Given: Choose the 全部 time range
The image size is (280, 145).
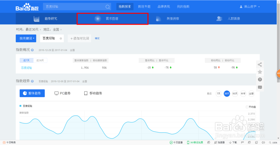Looking at the screenshot, I should pyautogui.click(x=251, y=94).
